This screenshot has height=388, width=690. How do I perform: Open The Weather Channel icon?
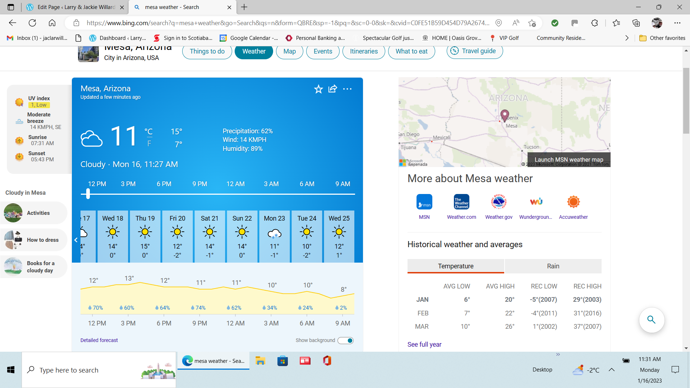click(x=461, y=202)
